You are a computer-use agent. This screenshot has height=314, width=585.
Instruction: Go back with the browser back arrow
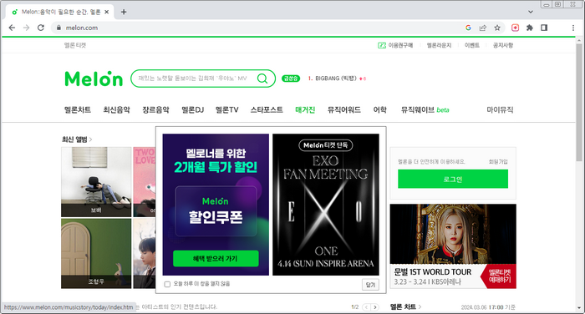point(12,28)
